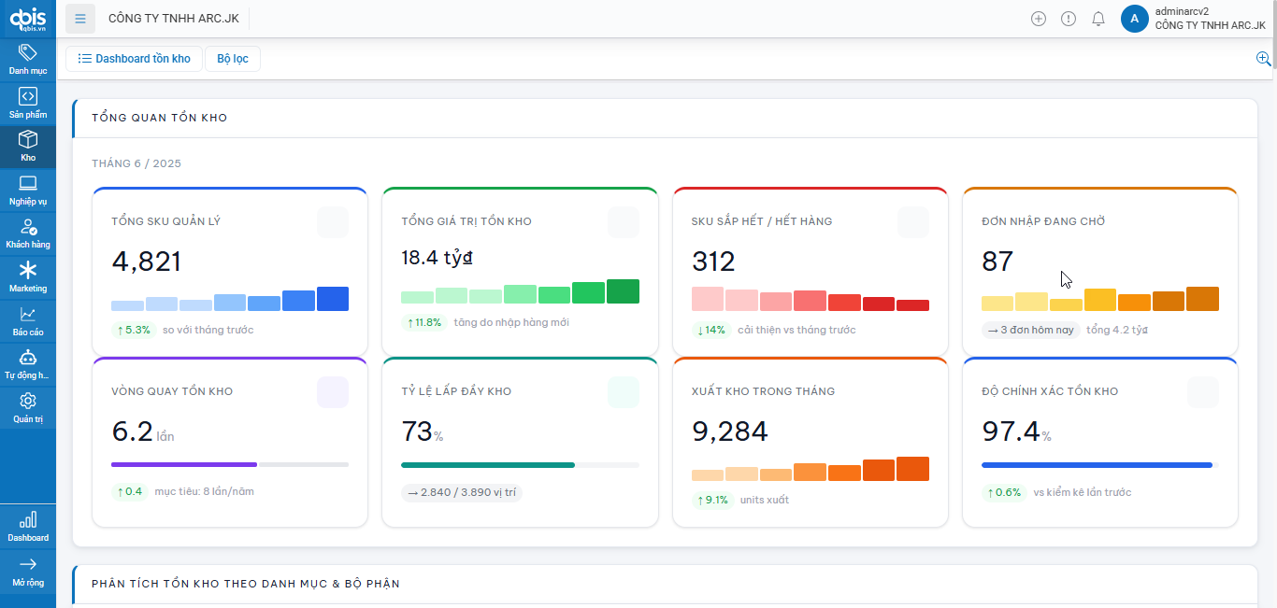
Task: Open Sản phẩm from the sidebar
Action: click(x=28, y=102)
